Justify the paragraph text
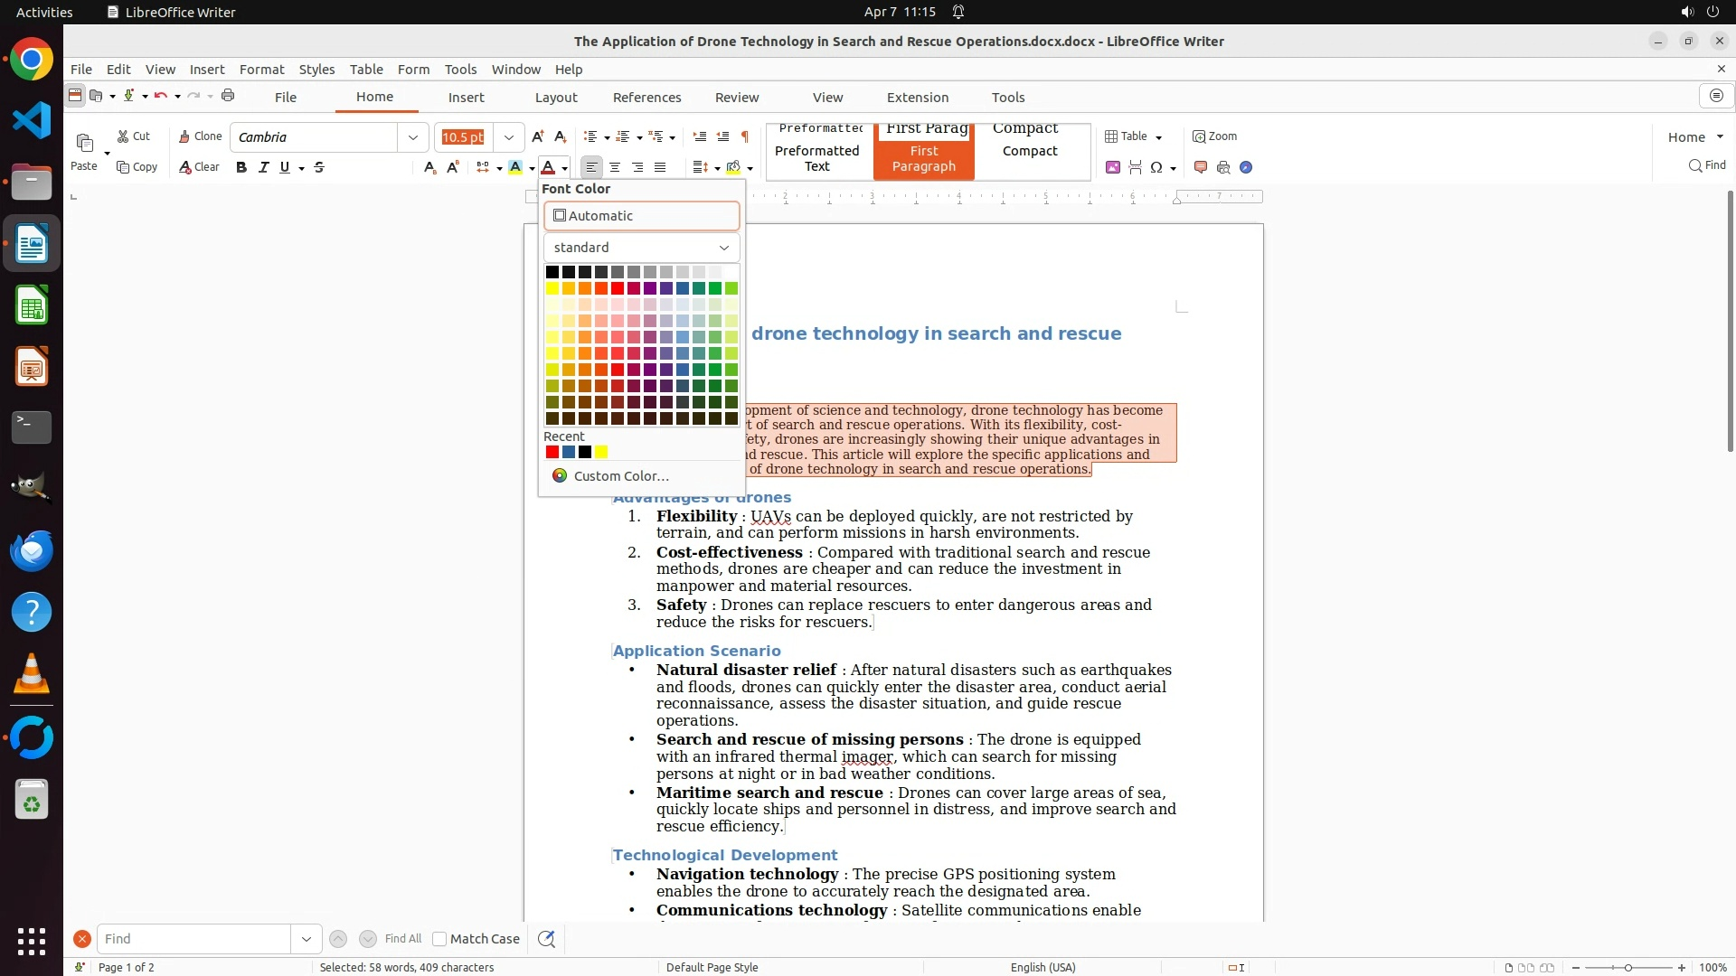The width and height of the screenshot is (1736, 976). [x=660, y=167]
